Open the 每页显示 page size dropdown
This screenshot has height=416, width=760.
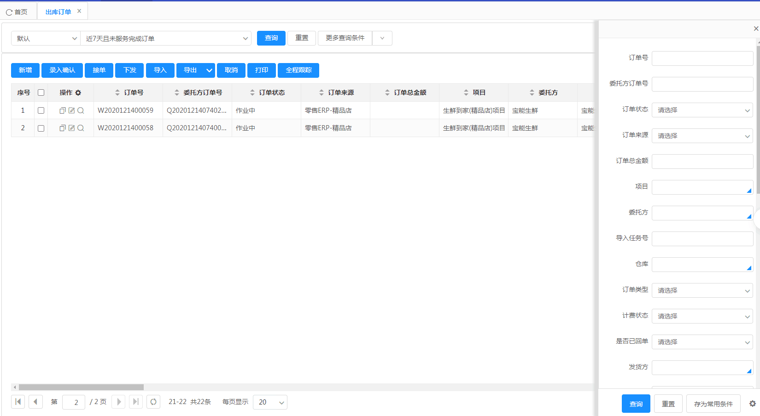point(270,402)
